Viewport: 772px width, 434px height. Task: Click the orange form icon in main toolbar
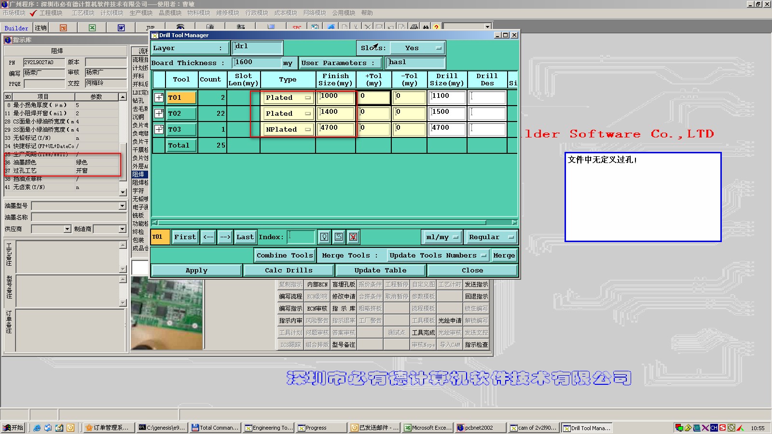click(63, 28)
